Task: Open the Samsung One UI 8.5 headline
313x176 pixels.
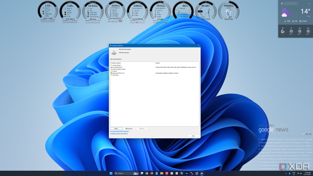Action: coord(286,143)
